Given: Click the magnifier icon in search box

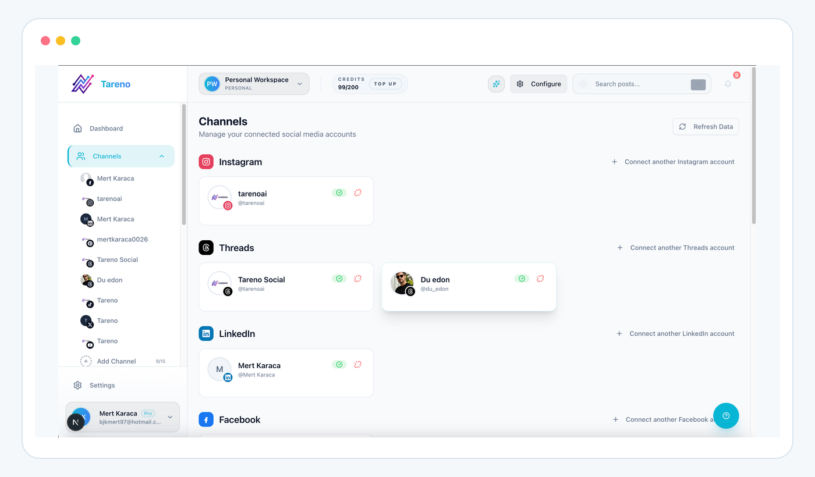Looking at the screenshot, I should [584, 84].
